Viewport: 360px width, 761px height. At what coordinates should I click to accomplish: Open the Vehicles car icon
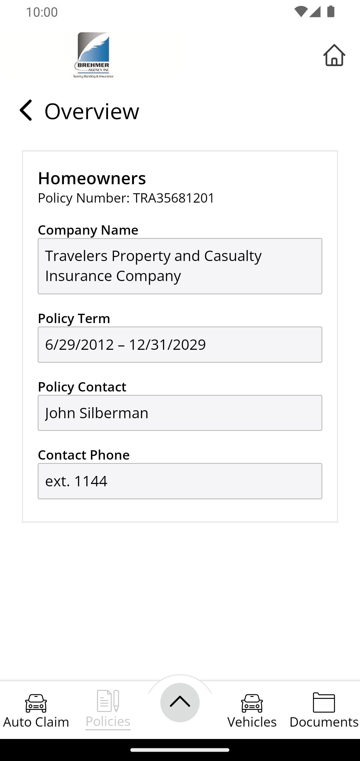(252, 703)
